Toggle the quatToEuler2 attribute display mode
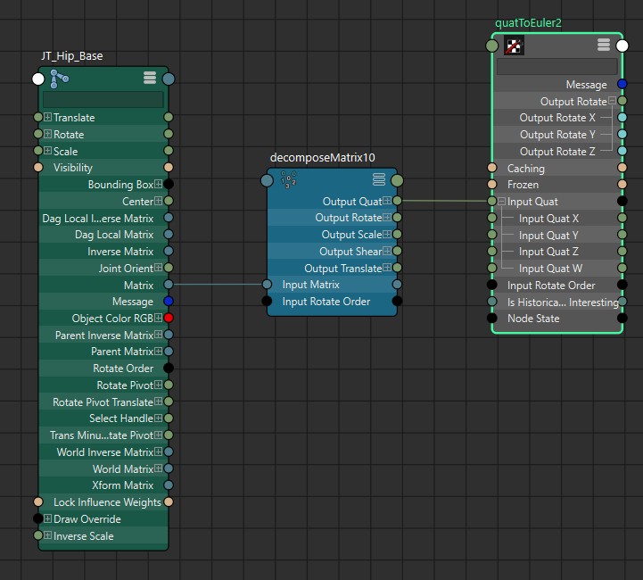Image resolution: width=643 pixels, height=580 pixels. click(603, 45)
